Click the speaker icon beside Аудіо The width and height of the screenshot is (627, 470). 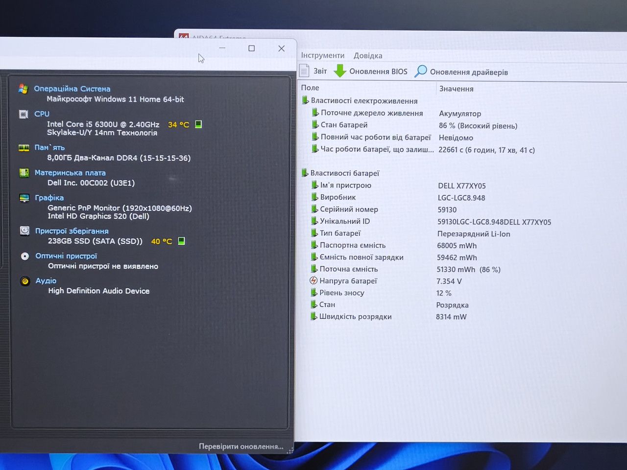(25, 281)
